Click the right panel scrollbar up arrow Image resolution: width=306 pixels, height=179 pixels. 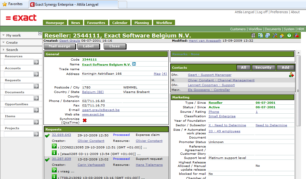[299, 53]
